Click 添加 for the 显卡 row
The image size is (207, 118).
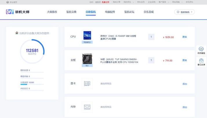pyautogui.click(x=185, y=84)
